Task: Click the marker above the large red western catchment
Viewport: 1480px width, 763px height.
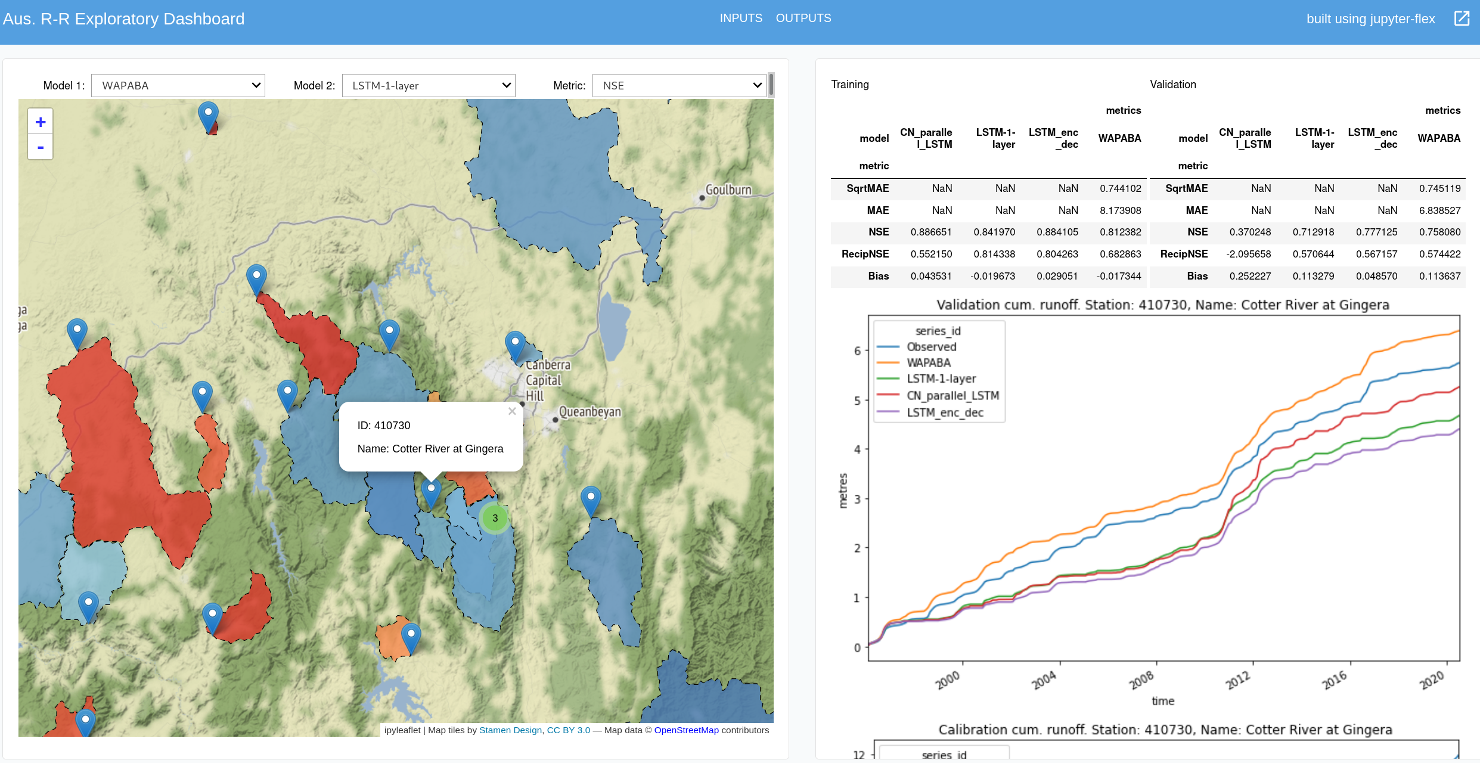Action: [x=77, y=334]
